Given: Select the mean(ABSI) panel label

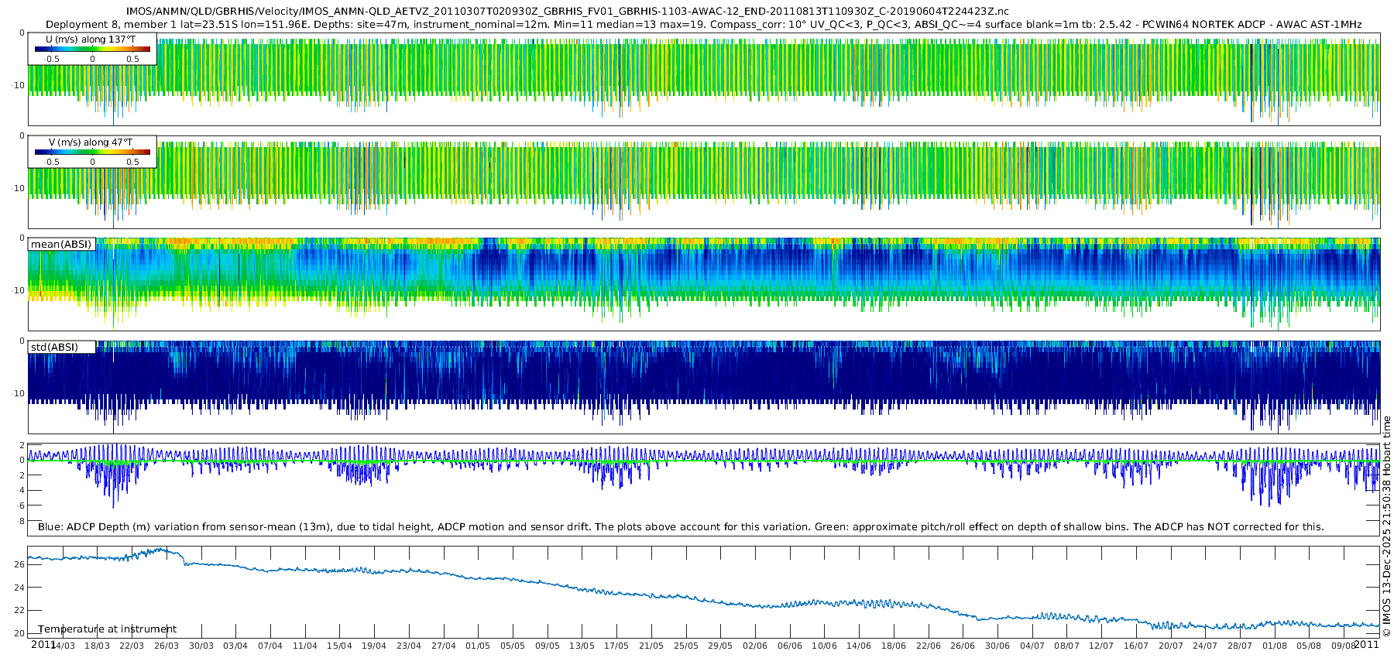Looking at the screenshot, I should pyautogui.click(x=61, y=245).
